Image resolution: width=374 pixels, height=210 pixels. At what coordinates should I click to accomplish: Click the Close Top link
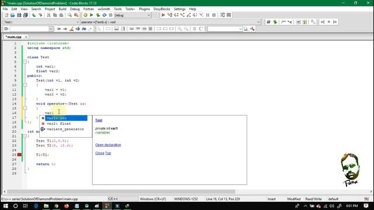[x=103, y=153]
